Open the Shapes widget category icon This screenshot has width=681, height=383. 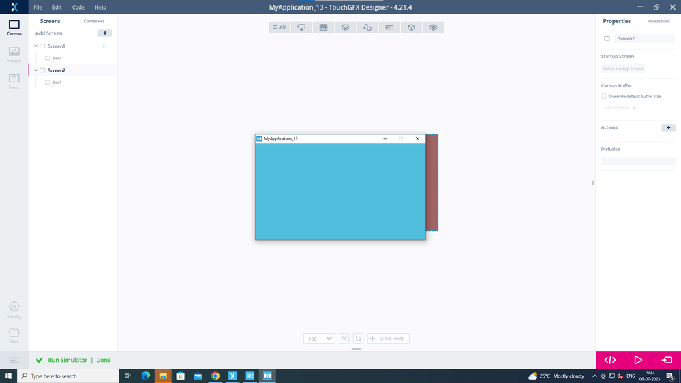(x=367, y=27)
